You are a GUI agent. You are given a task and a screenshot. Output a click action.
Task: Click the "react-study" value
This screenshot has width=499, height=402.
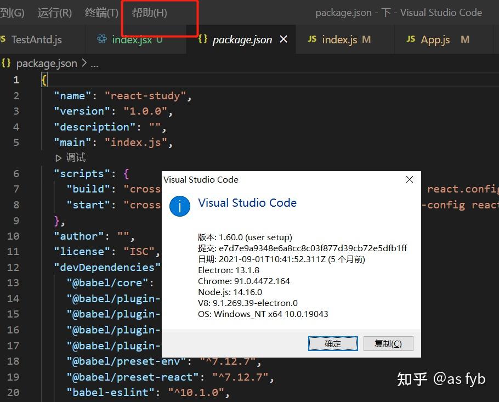145,96
